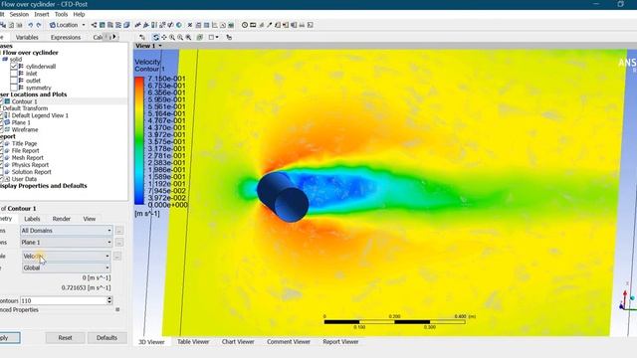Switch to the Render tab
Screen dimensions: 637x358
coord(62,219)
